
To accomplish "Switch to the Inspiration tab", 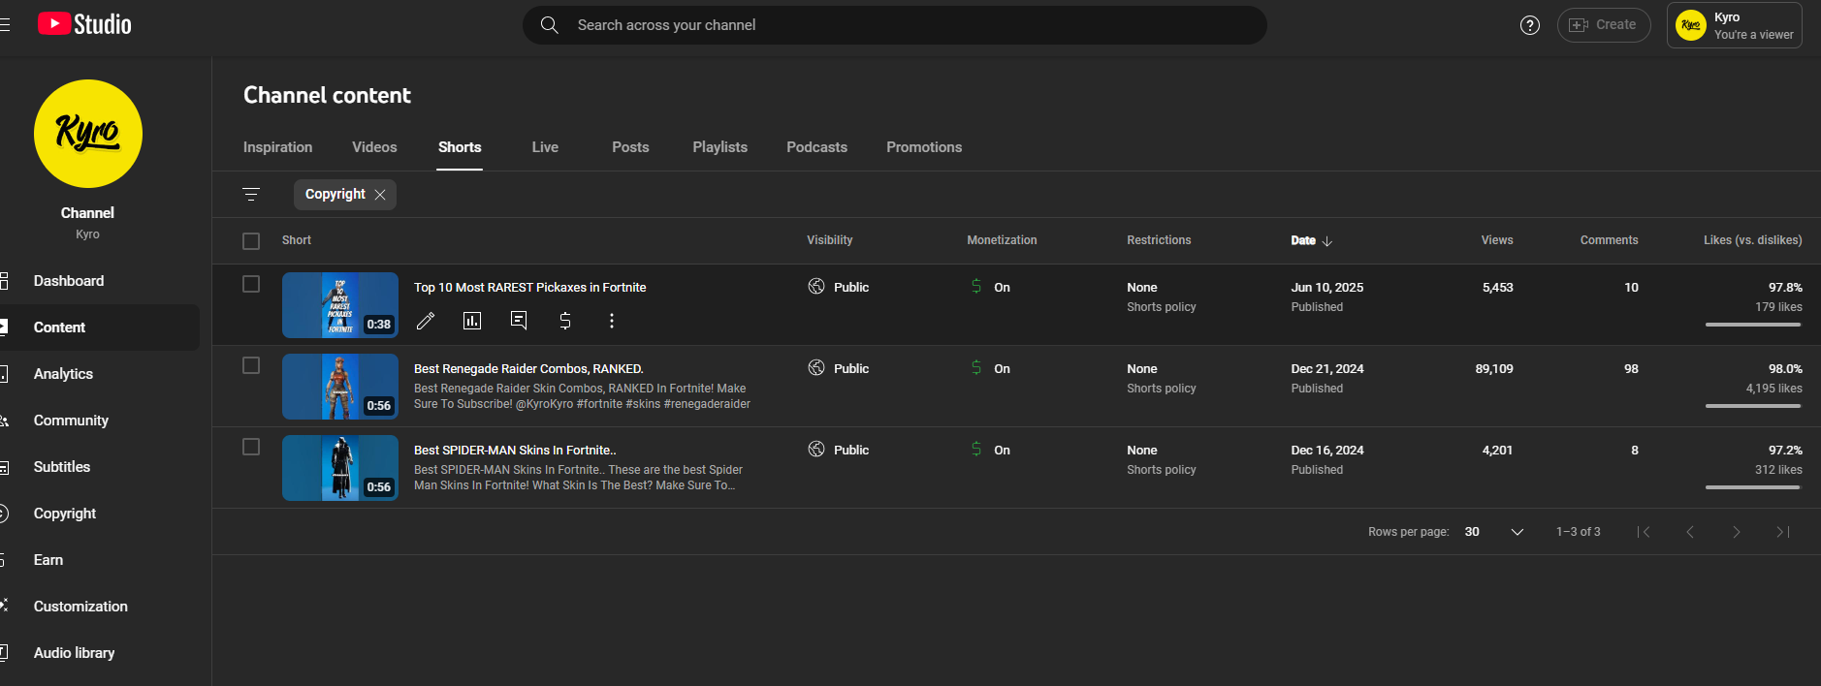I will point(277,147).
